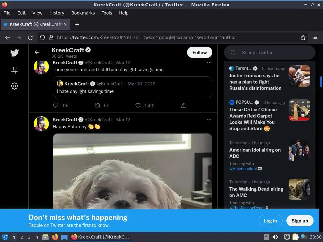
Task: Open the quoted Mar 10, 2019 tweet
Action: [132, 87]
